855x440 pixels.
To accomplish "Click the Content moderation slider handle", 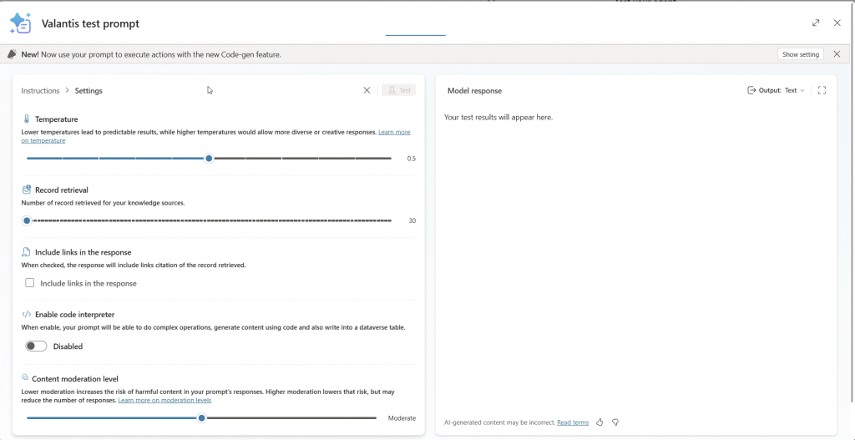I will (201, 417).
